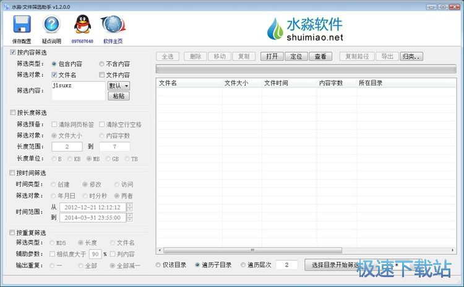Click the 删除 button

click(195, 56)
